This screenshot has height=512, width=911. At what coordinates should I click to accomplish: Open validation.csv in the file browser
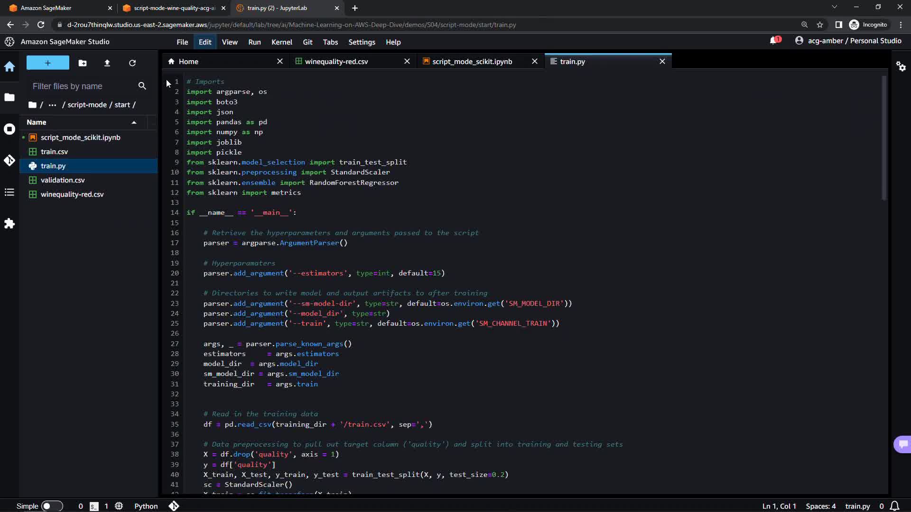coord(63,180)
